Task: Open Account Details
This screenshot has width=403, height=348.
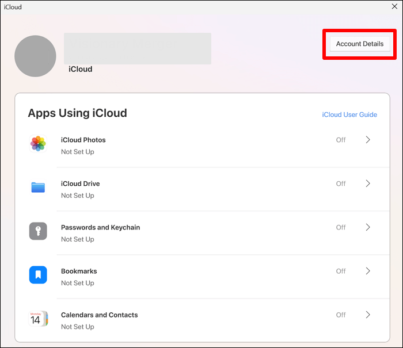Action: click(x=360, y=44)
